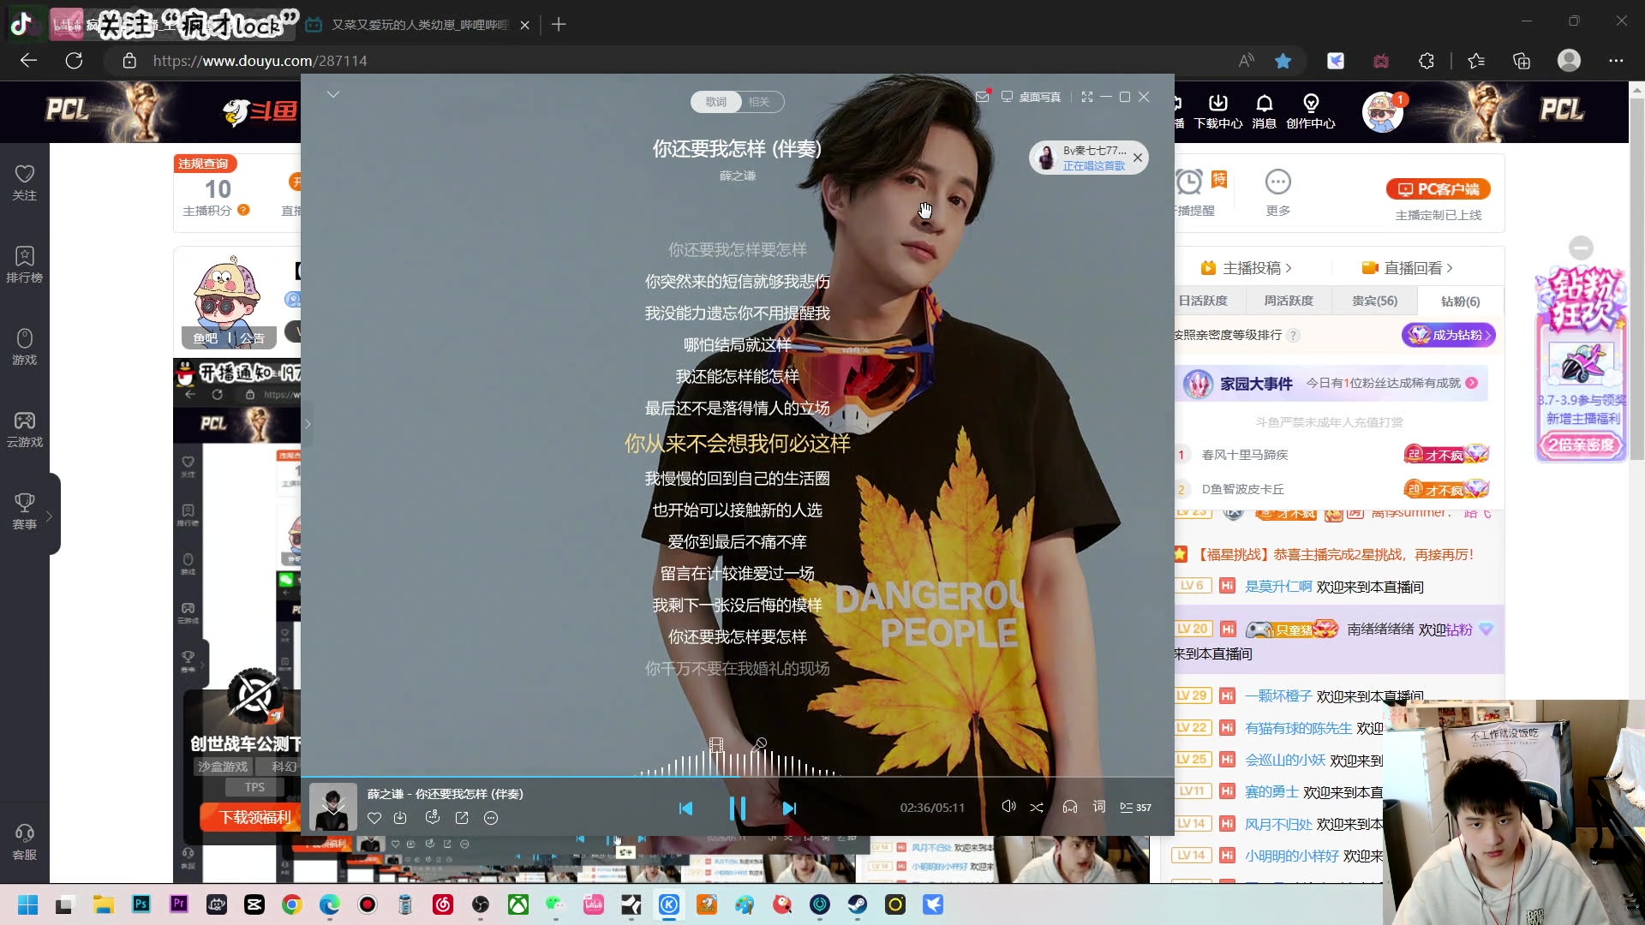Open Steam from the taskbar
This screenshot has width=1645, height=925.
click(858, 904)
